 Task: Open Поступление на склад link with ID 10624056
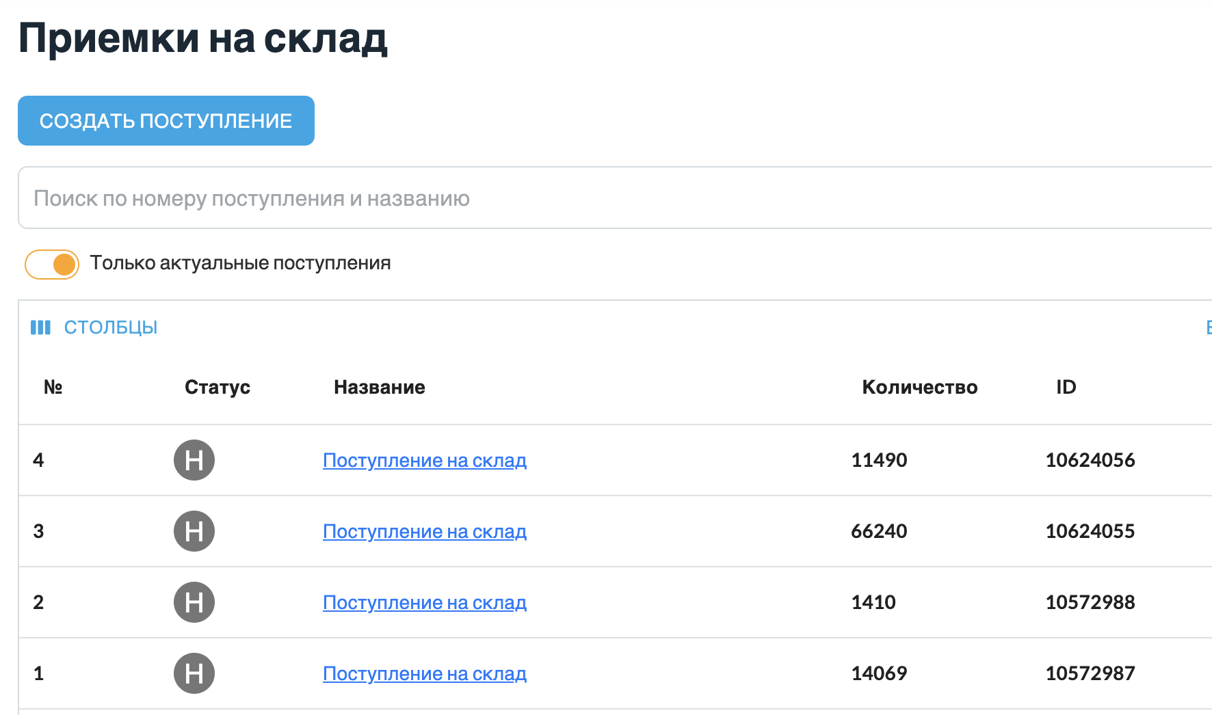click(x=425, y=461)
